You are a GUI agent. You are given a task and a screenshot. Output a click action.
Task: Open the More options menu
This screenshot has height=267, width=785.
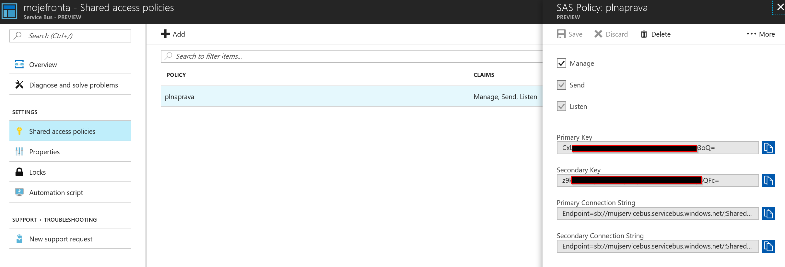[x=761, y=34]
